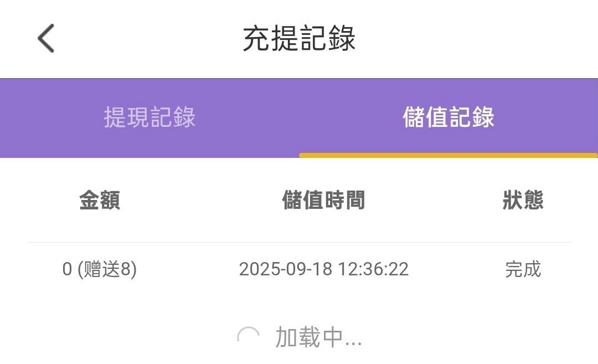Click the yellow active tab indicator bar
The image size is (598, 364).
click(x=448, y=155)
